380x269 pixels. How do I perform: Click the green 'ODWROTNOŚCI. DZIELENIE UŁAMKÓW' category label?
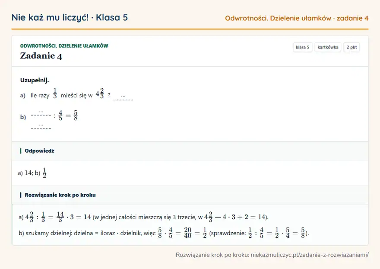[x=64, y=46]
